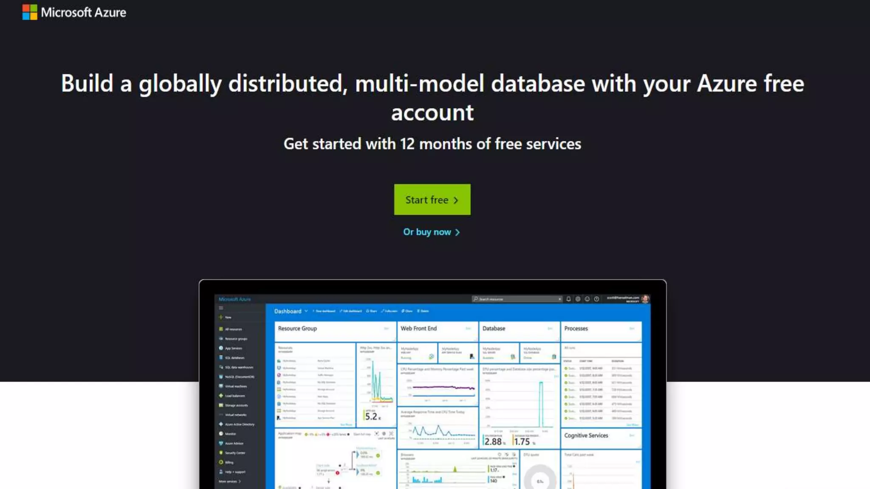Expand More services in the sidebar
Image resolution: width=870 pixels, height=489 pixels.
point(229,481)
